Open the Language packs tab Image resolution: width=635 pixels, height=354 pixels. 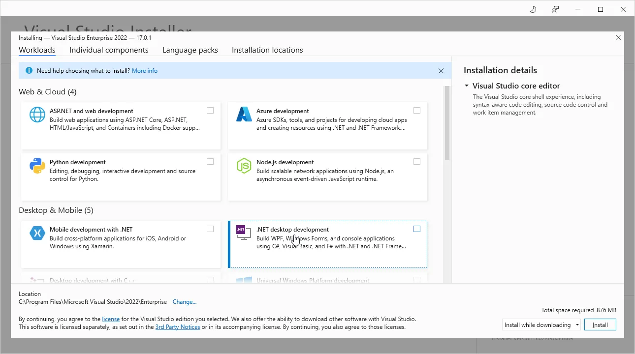pos(190,50)
